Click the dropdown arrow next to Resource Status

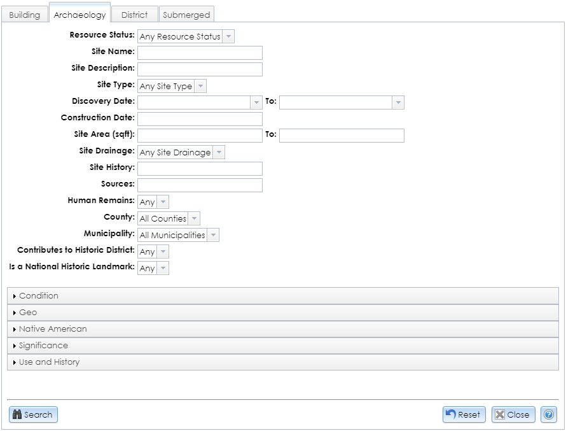(229, 36)
